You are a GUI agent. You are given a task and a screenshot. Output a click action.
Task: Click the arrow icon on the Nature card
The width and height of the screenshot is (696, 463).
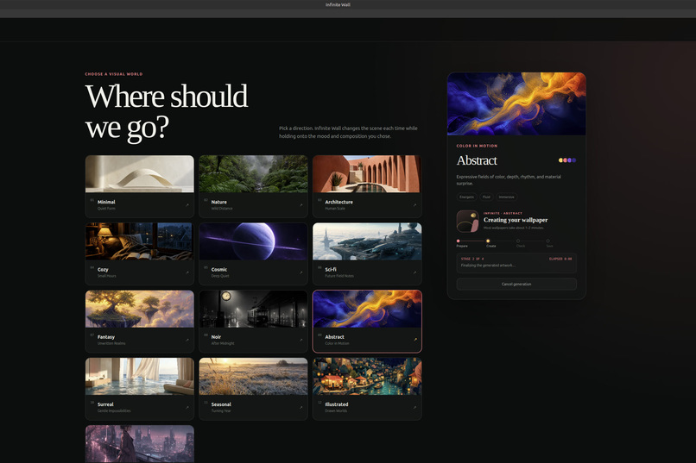301,205
